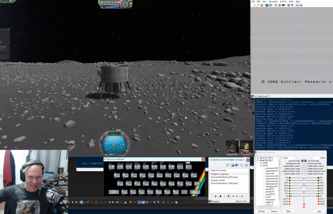This screenshot has width=333, height=214.
Task: Open the keyboard icon dropdown in emulator toolbar
Action: 285,5
